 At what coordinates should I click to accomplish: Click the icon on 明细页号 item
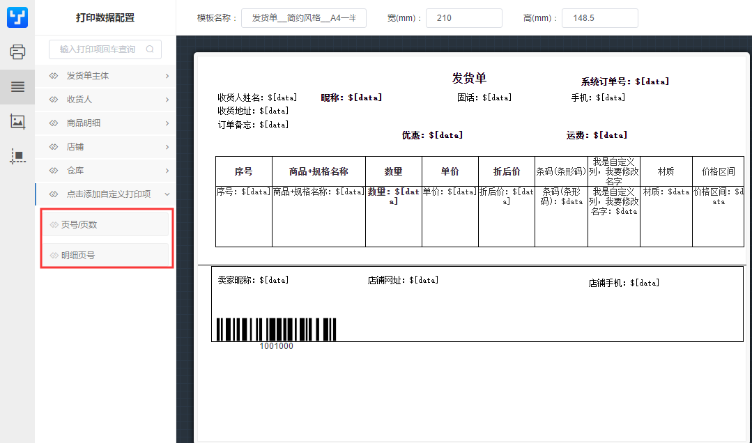(54, 256)
